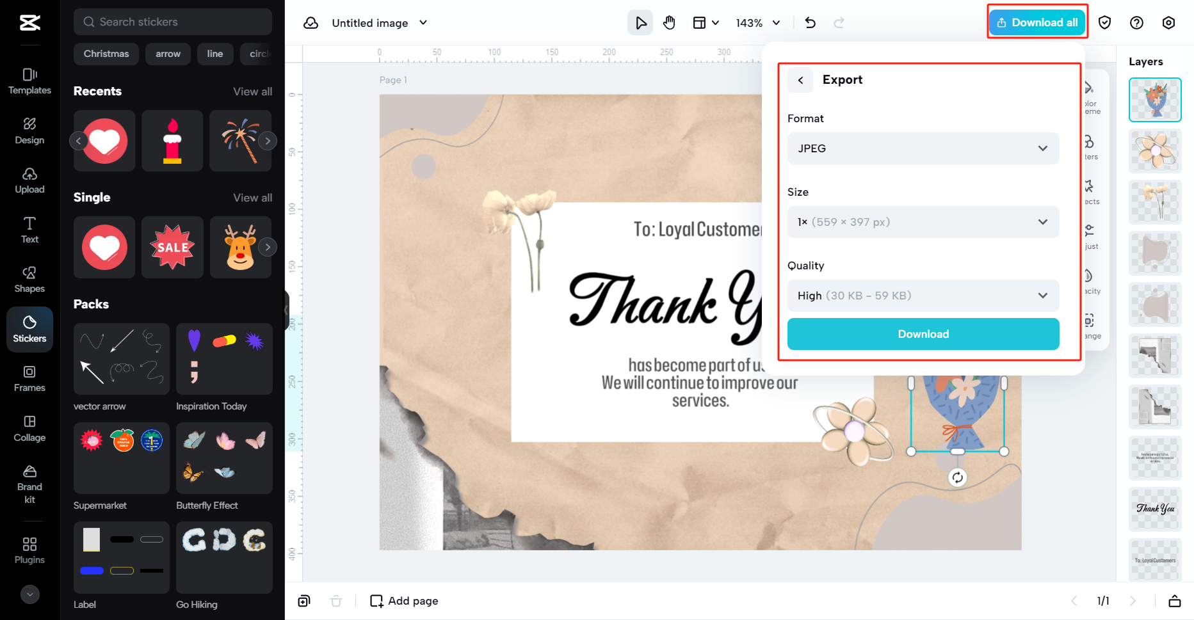Open the Frames panel

29,379
